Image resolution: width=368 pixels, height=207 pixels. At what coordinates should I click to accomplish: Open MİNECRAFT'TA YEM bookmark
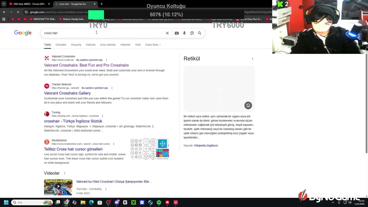click(43, 19)
